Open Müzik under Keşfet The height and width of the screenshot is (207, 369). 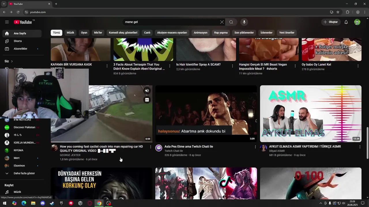click(22, 192)
